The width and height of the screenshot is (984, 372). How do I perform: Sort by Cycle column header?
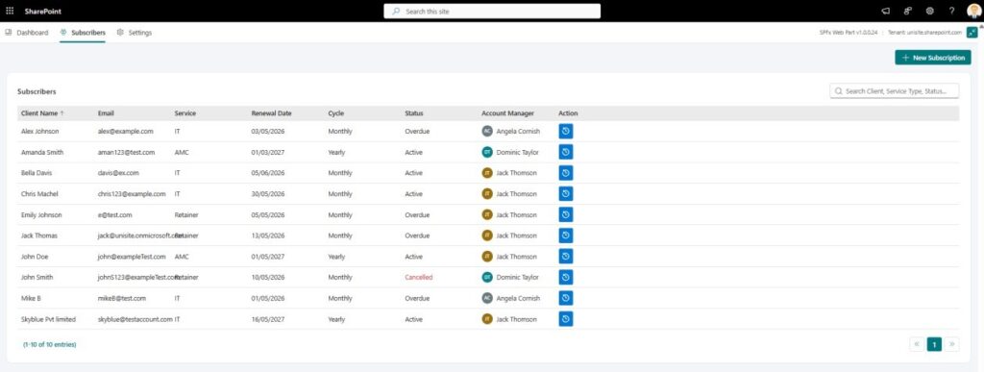(335, 113)
